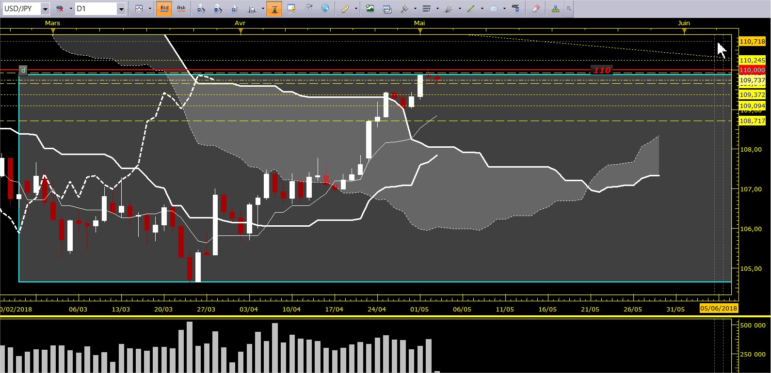Select the green trend line tool
The height and width of the screenshot is (373, 771).
[471, 9]
